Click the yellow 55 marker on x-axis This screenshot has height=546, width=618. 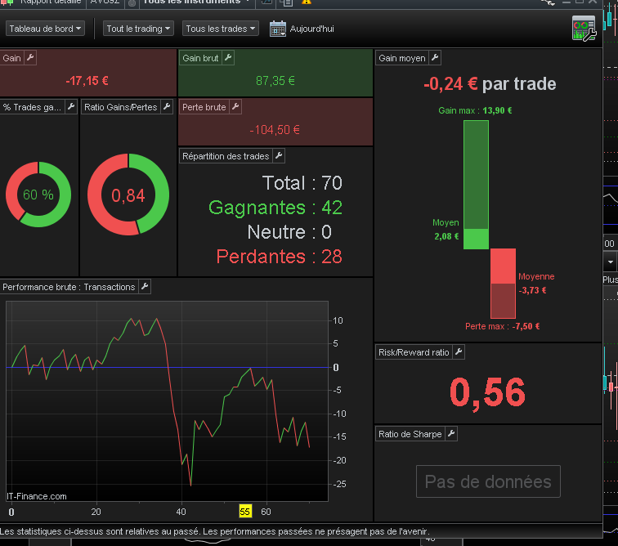tap(245, 512)
